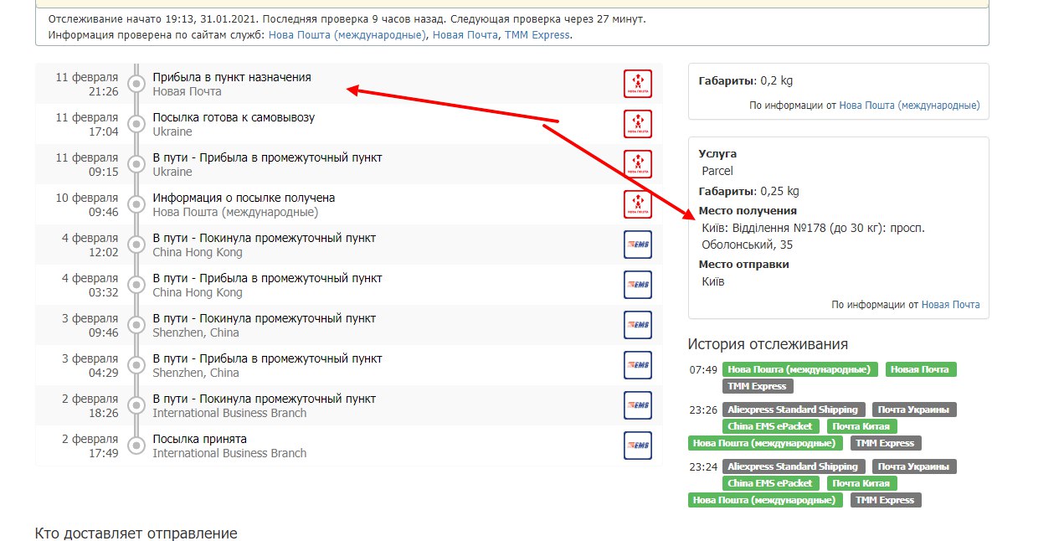
Task: Click 'China EMS ePacket' tag at 23:24
Action: coord(770,483)
